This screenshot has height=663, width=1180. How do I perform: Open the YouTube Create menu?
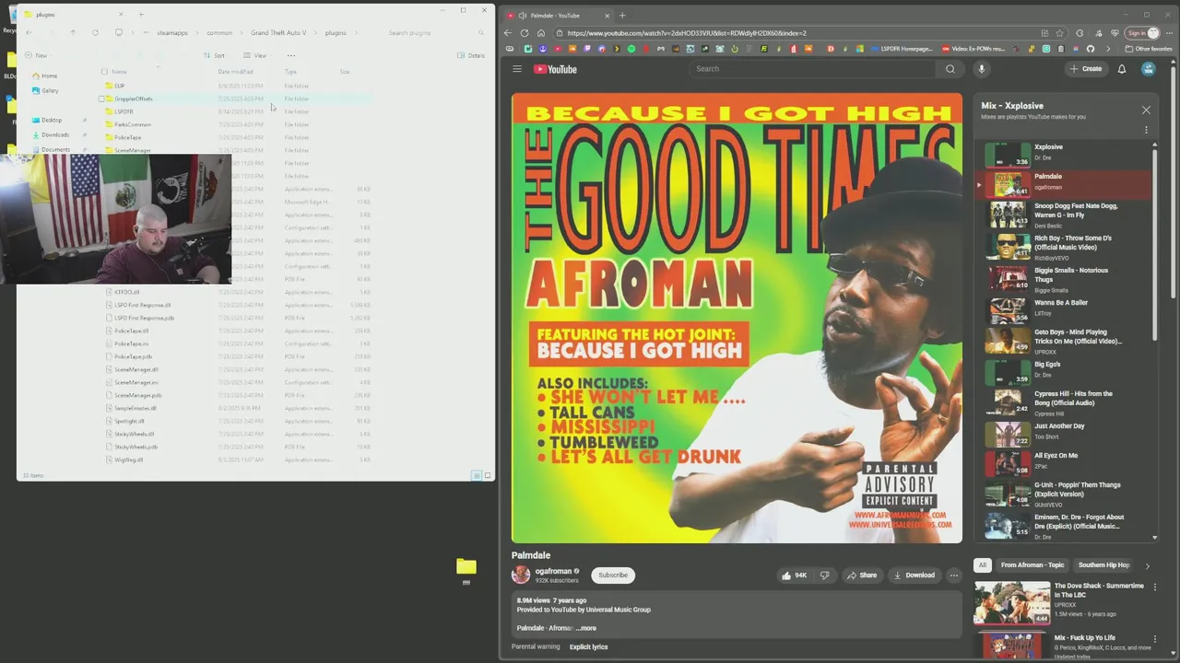(x=1086, y=69)
